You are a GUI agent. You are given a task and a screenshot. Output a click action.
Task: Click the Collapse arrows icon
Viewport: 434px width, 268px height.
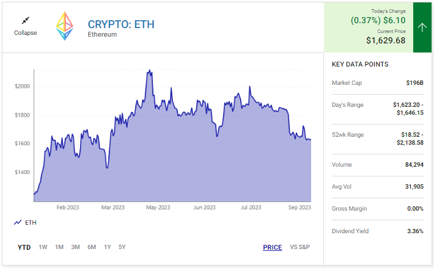coord(25,21)
